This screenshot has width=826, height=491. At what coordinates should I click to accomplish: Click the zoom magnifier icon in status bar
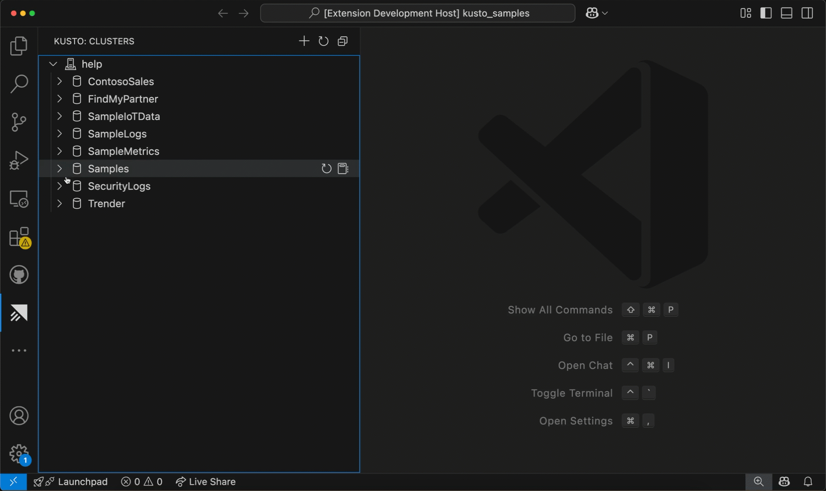[759, 482]
